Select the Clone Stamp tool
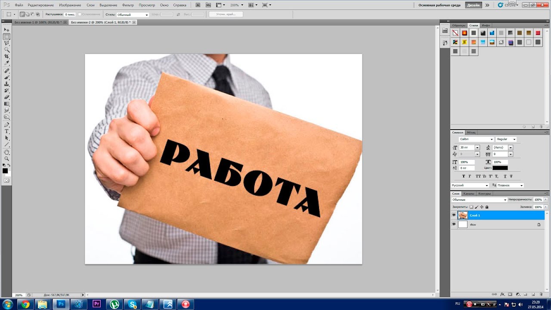 tap(7, 84)
